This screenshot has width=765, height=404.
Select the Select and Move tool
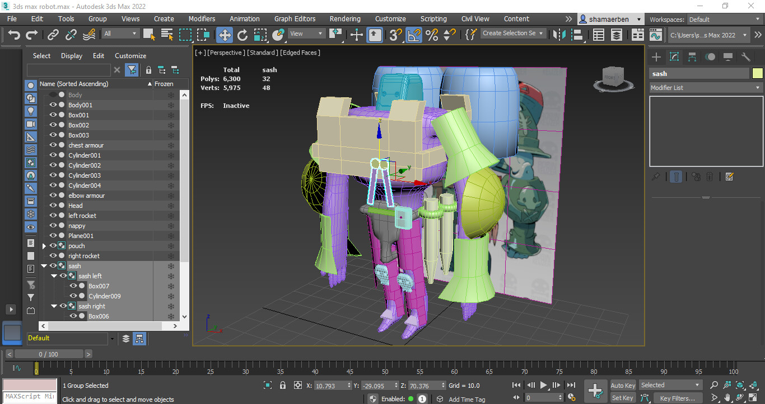click(224, 35)
